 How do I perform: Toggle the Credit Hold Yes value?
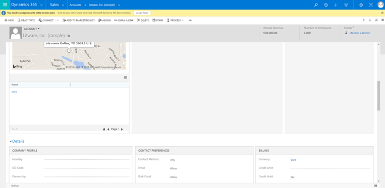pos(293,177)
